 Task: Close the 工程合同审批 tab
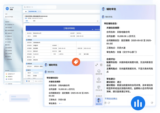pyautogui.click(x=40, y=12)
